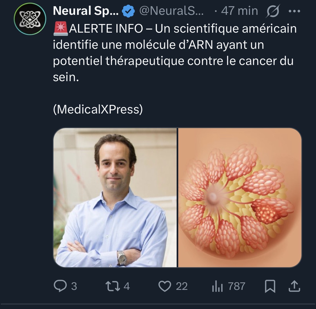
Task: Click the 787 views count
Action: tap(237, 286)
